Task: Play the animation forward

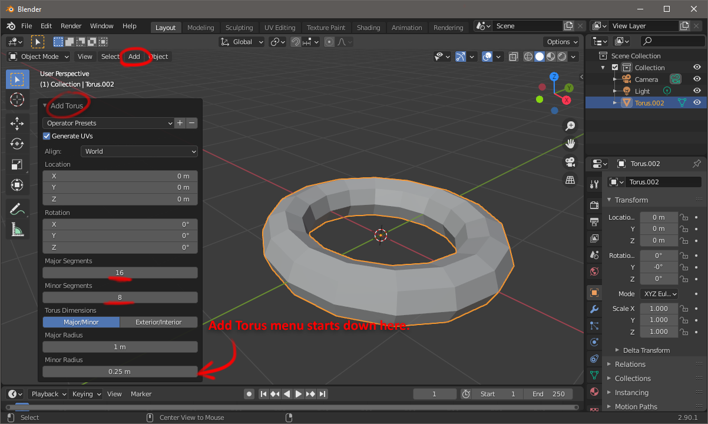Action: 299,394
